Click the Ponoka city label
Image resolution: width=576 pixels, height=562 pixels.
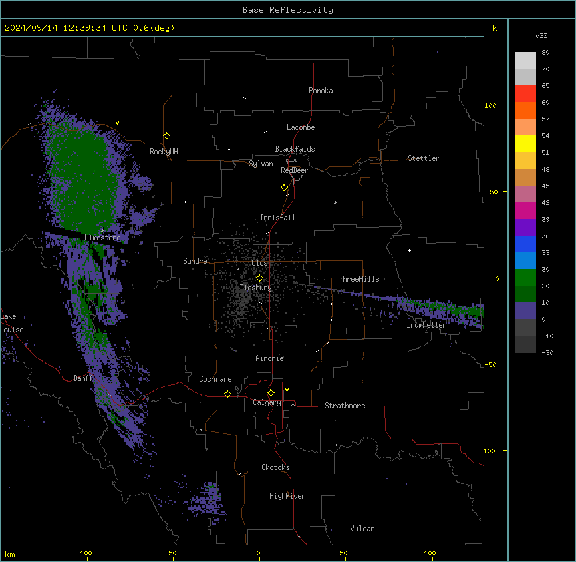321,91
